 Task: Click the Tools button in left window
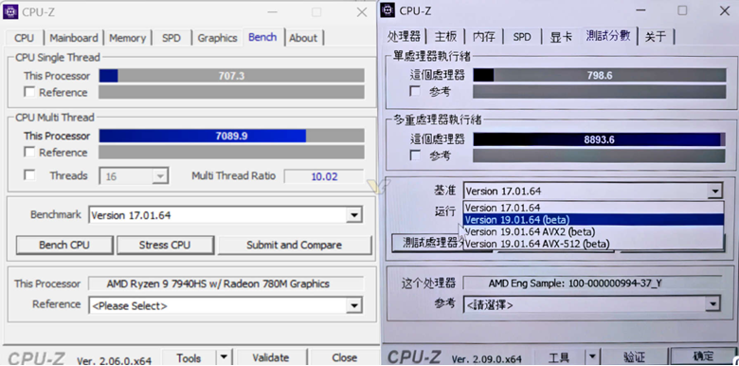tap(189, 358)
